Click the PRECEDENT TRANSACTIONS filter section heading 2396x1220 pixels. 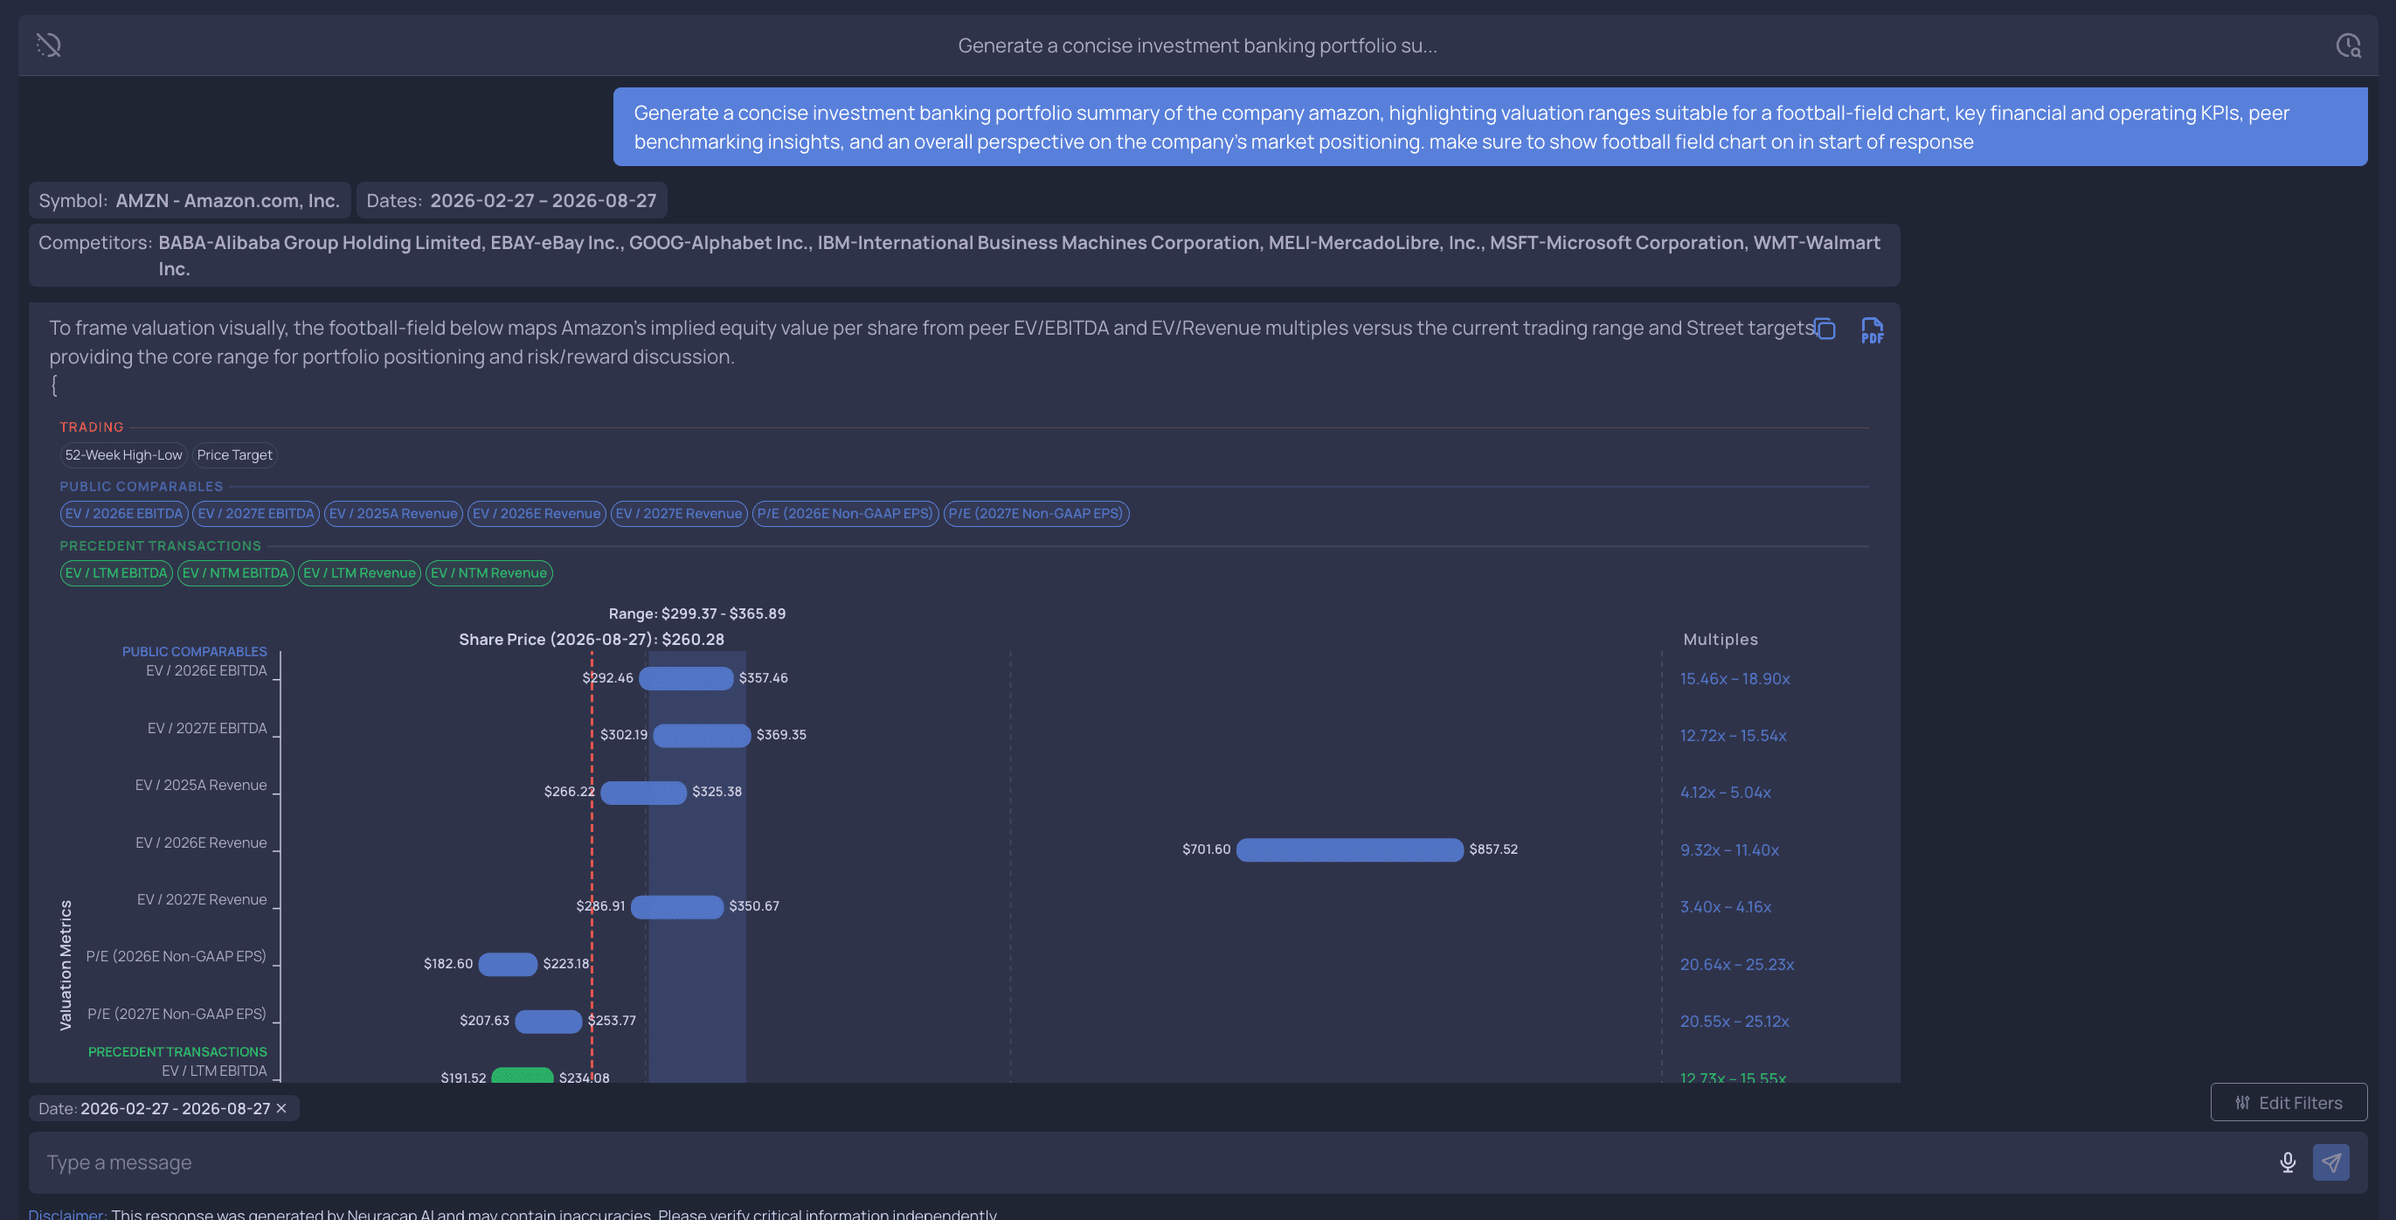160,546
